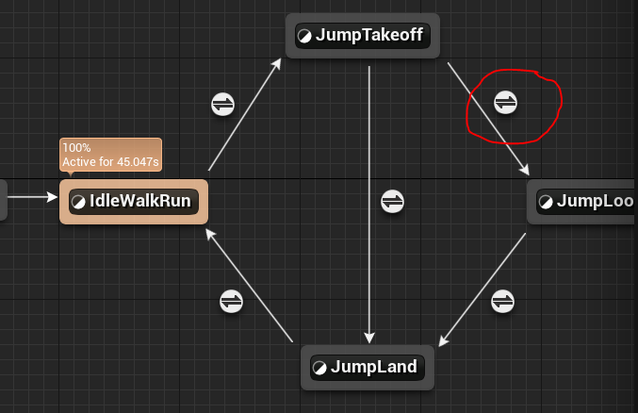Select the IdleWalkRun to JumpTakeoff transition rule icon
Image resolution: width=638 pixels, height=413 pixels.
(x=222, y=104)
